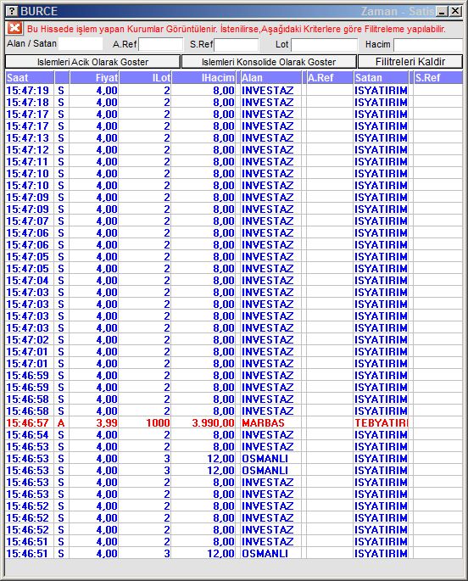
Task: Select the 15:47:18 row time cell
Action: [x=28, y=103]
